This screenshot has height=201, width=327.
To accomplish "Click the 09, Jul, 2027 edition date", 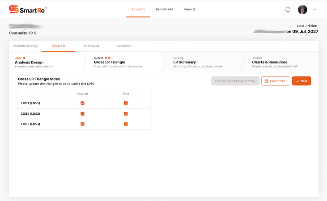I will click(x=305, y=32).
